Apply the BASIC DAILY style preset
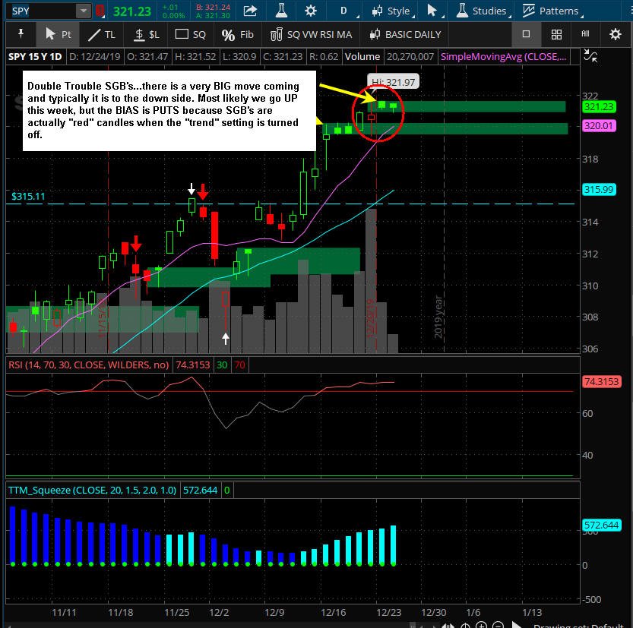633x628 pixels. (405, 35)
